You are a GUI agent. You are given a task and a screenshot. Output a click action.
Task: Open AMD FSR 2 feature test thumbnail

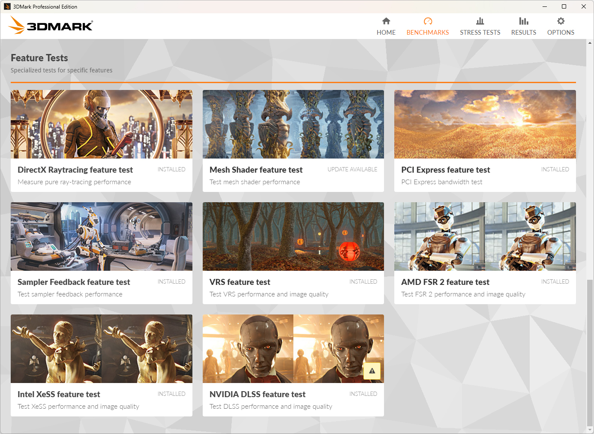click(x=485, y=236)
